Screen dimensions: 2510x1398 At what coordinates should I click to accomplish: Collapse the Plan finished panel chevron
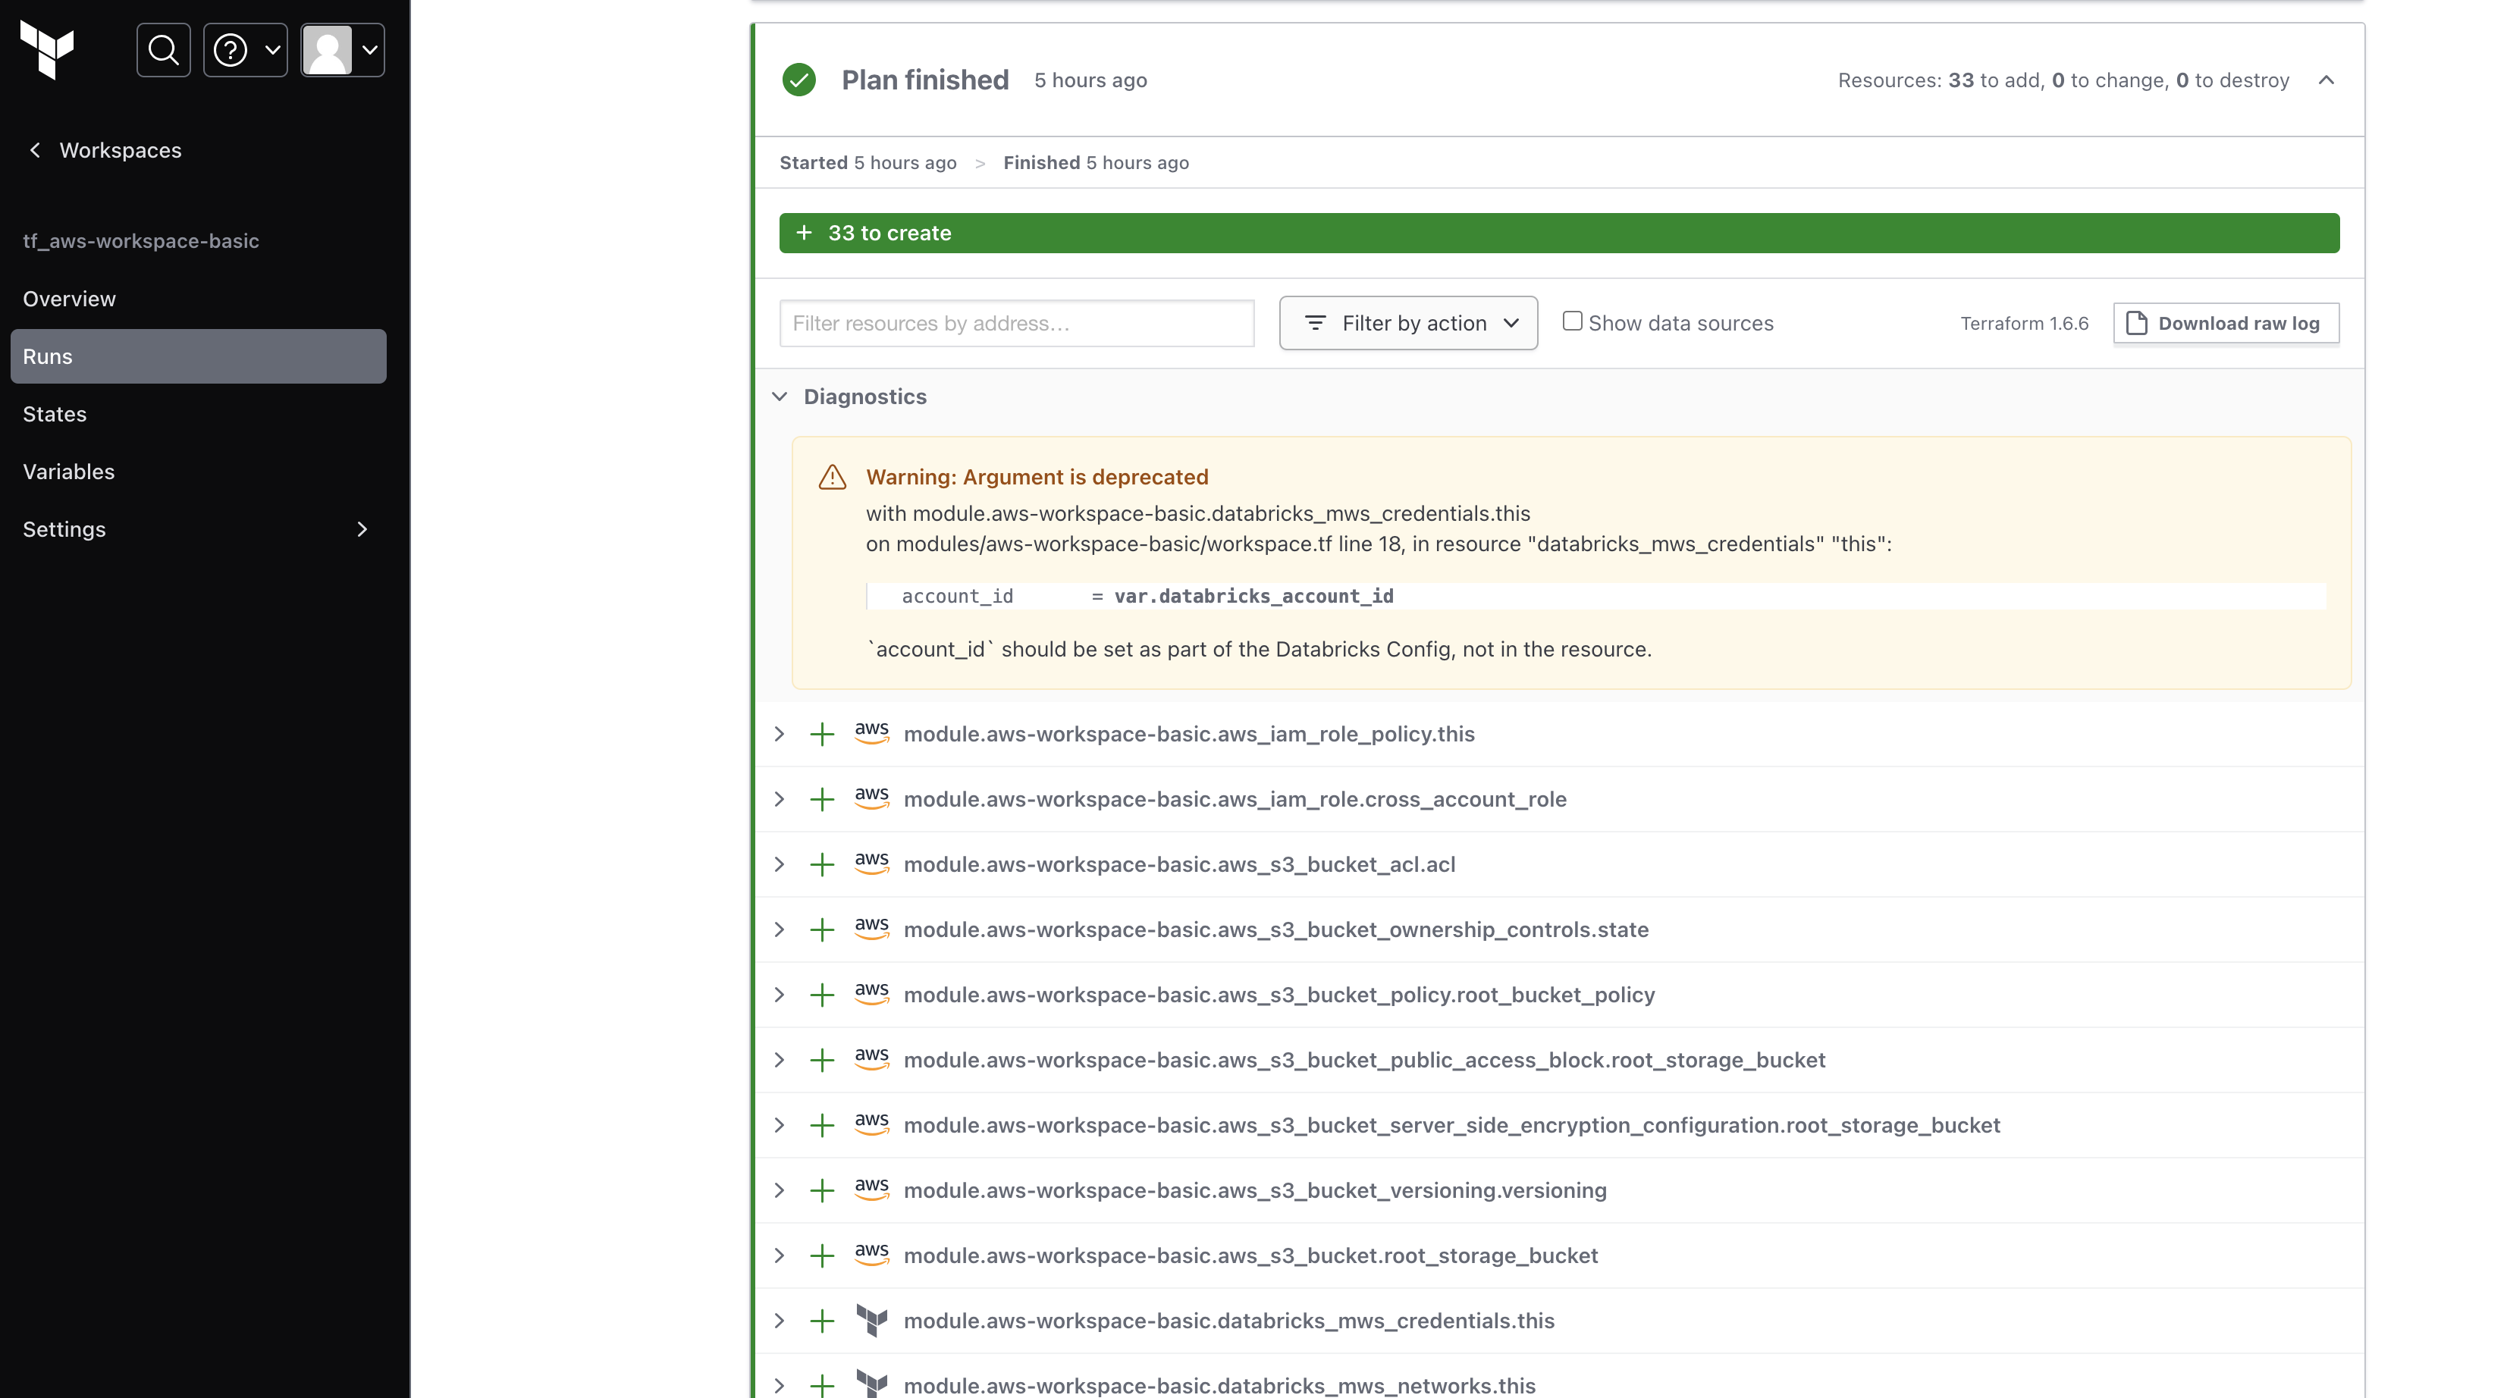coord(2326,80)
